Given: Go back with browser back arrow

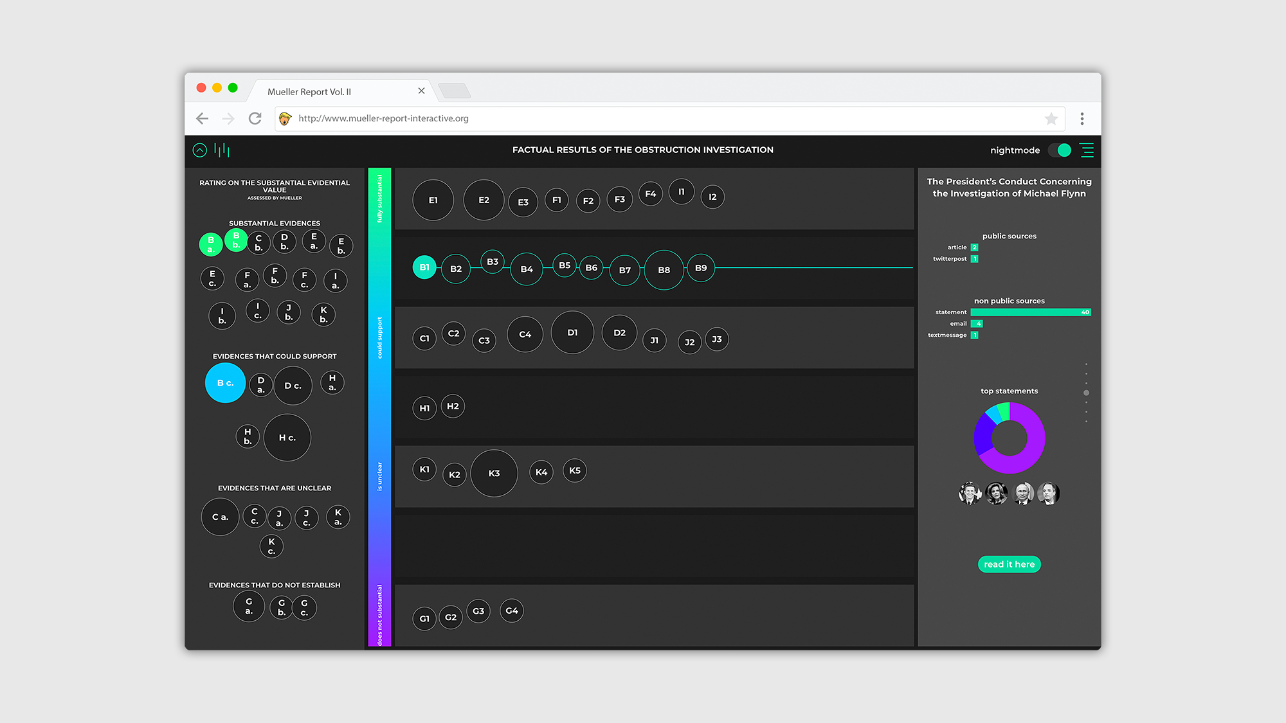Looking at the screenshot, I should coord(203,118).
